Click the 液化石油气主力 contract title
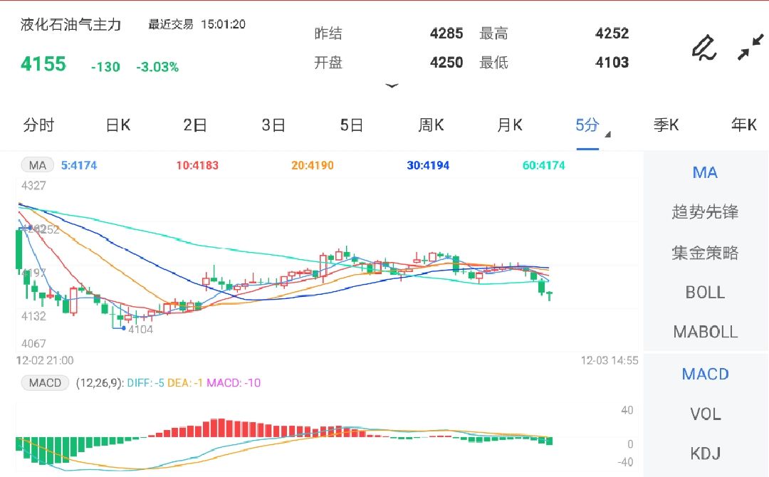The height and width of the screenshot is (477, 769). tap(70, 24)
